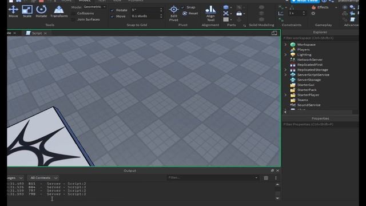Click the part Material icon
The image size is (366, 206).
(226, 14)
